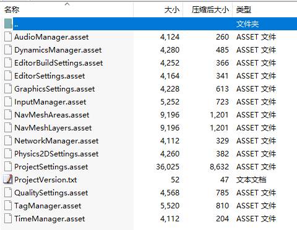The image size is (297, 230).
Task: Click the parent folder icon at top
Action: pos(8,24)
